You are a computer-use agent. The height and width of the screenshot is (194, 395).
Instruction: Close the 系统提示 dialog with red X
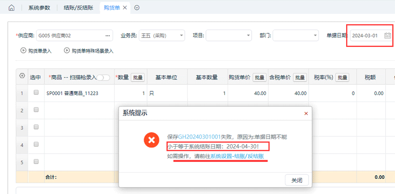click(306, 114)
